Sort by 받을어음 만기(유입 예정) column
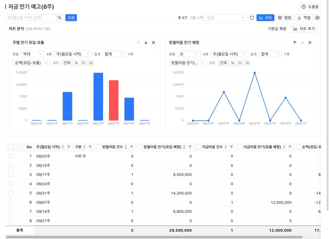329x239 pixels. 184,147
